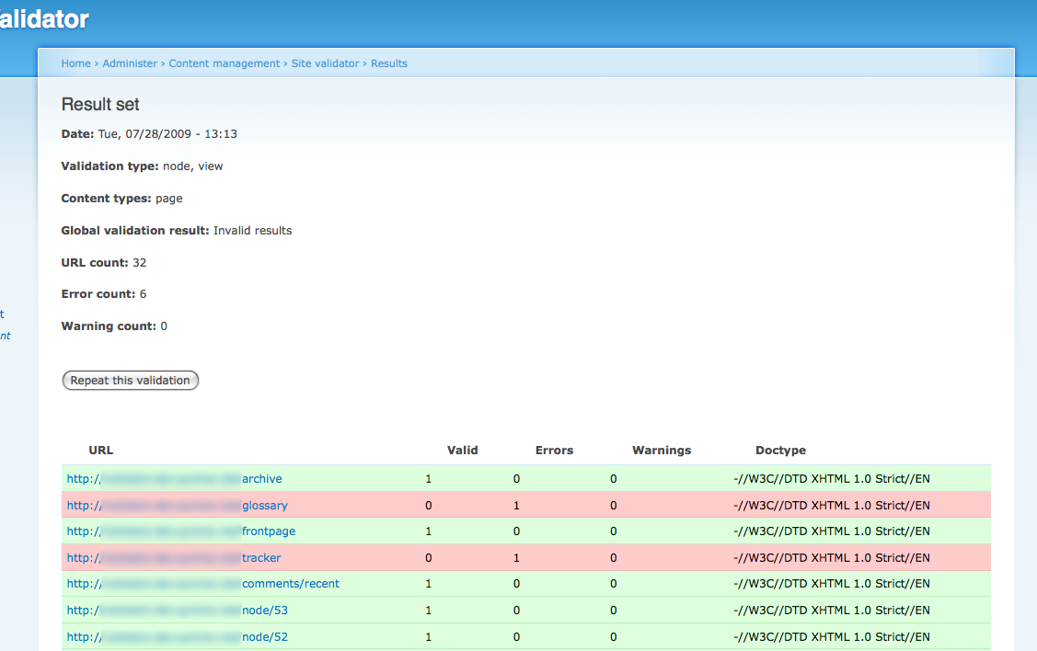Click the Warnings value in comments/recent row
Image resolution: width=1037 pixels, height=651 pixels.
pos(613,584)
